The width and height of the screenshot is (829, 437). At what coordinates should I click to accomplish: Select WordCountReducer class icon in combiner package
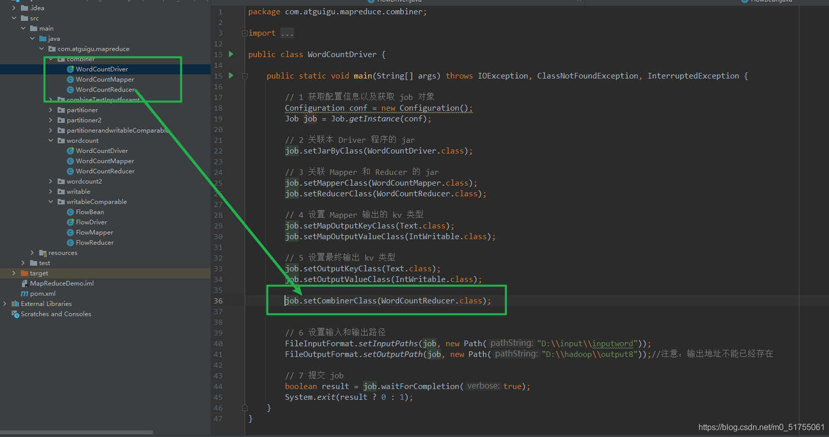tap(70, 90)
